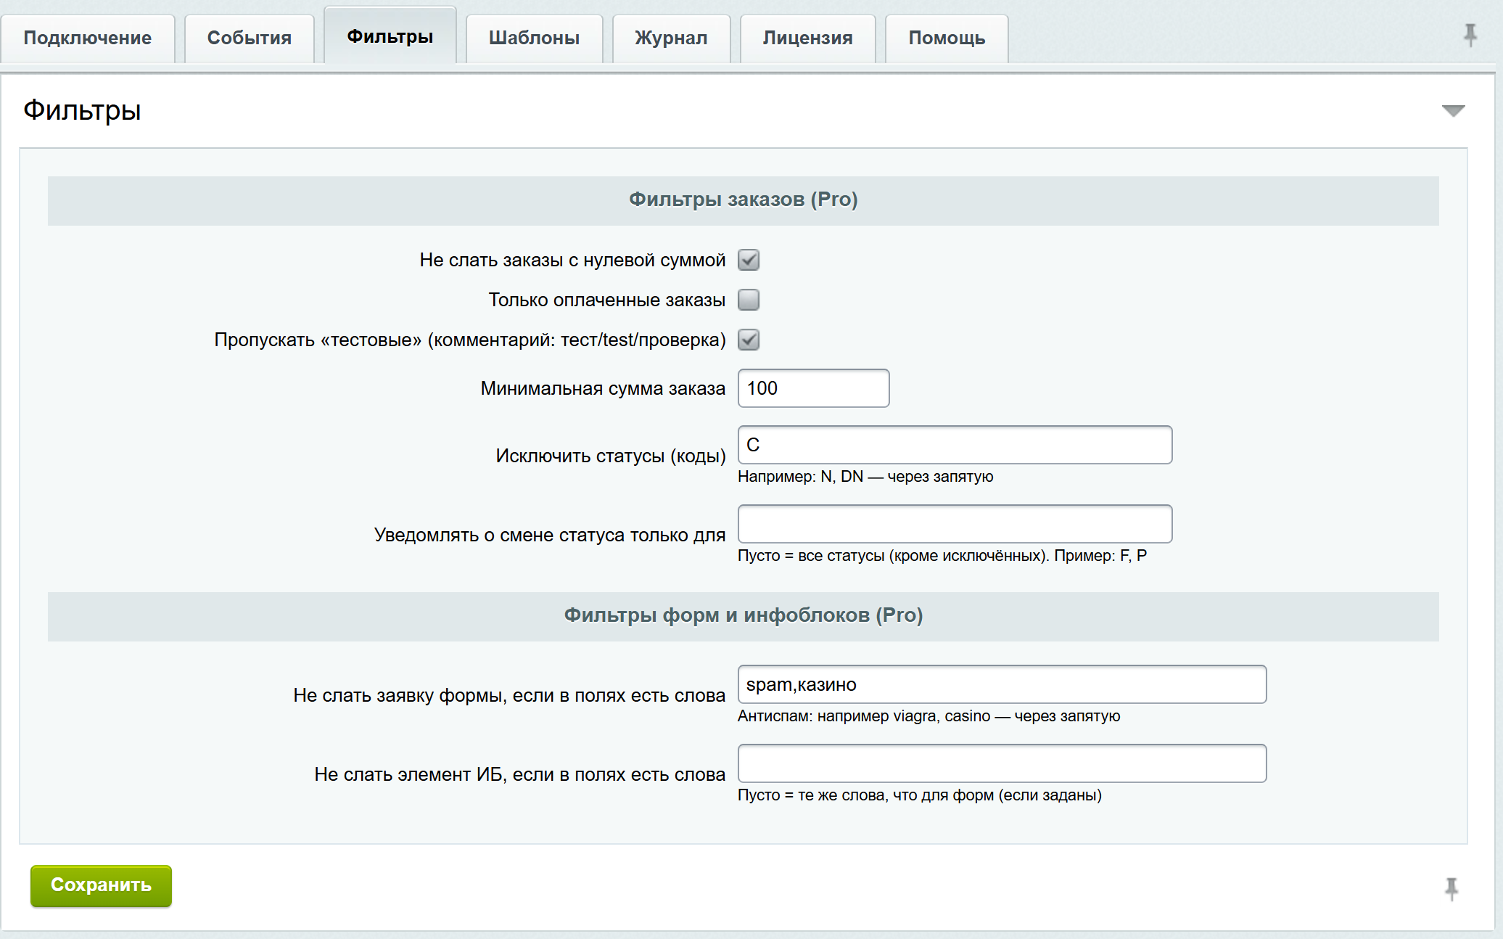
Task: Click the 'Исключить статусы (коды)' input
Action: [955, 445]
